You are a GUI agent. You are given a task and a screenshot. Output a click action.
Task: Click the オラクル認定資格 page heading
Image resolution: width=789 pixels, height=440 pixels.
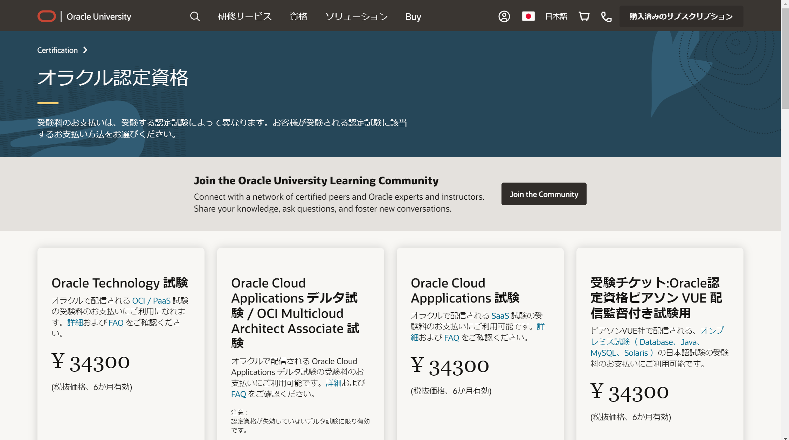(x=113, y=78)
